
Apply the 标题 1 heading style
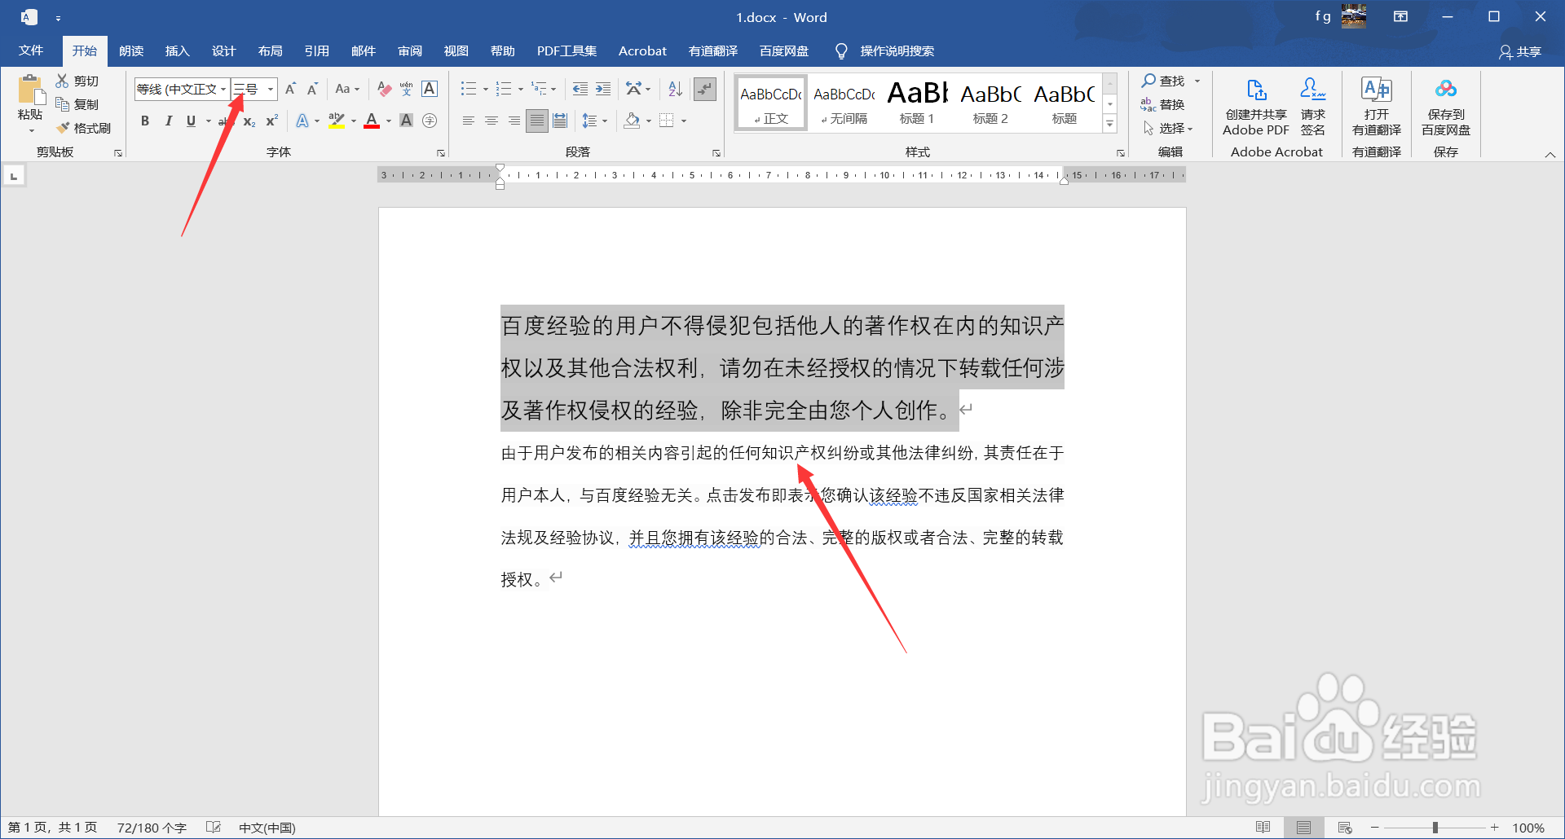tap(917, 103)
